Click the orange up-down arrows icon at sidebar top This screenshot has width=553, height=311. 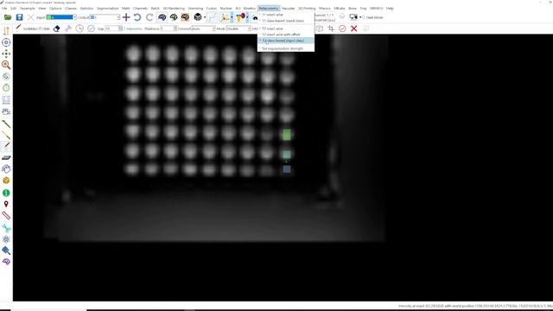coord(6,31)
